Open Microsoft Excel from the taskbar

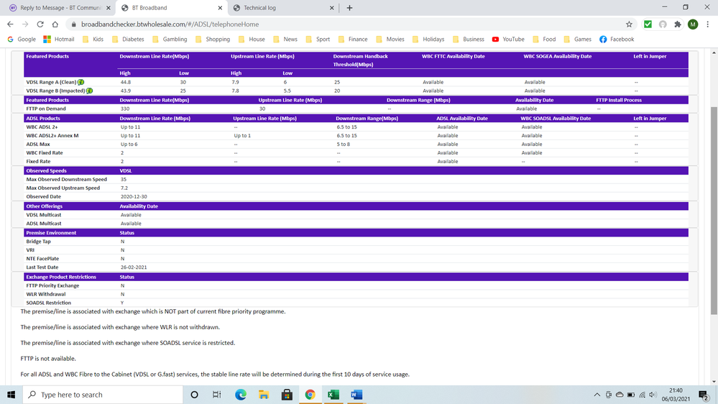(333, 395)
